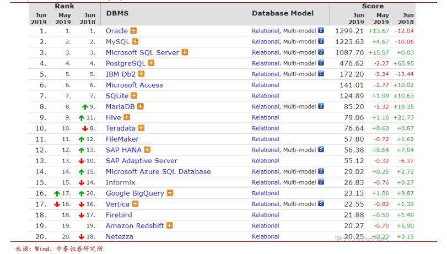
Task: Open the Hive link
Action: pos(113,117)
